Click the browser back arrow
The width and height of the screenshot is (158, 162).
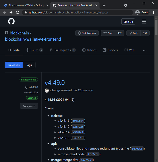point(4,12)
